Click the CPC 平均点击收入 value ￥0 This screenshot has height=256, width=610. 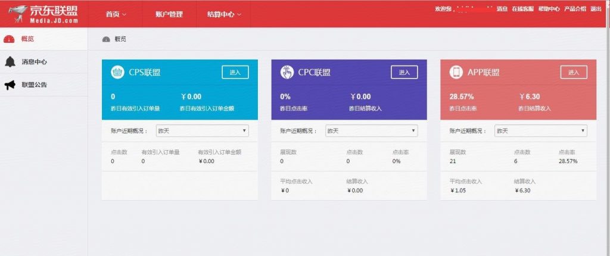[285, 191]
